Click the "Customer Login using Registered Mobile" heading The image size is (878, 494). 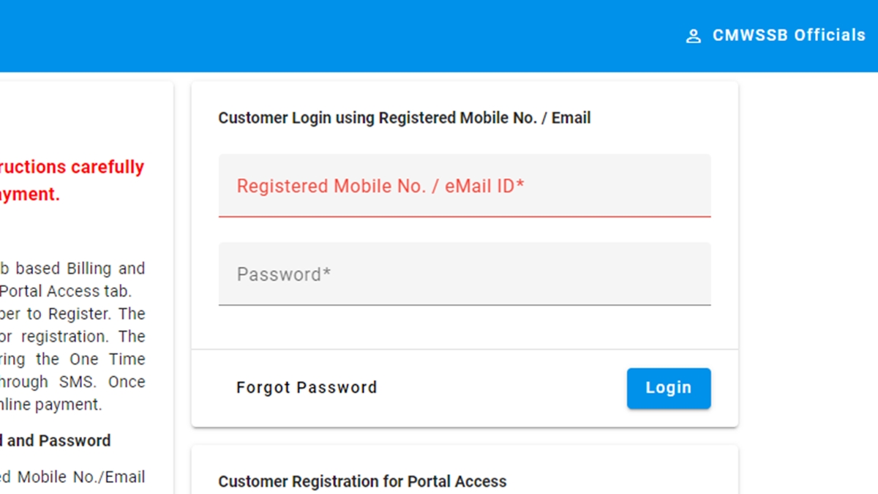404,118
